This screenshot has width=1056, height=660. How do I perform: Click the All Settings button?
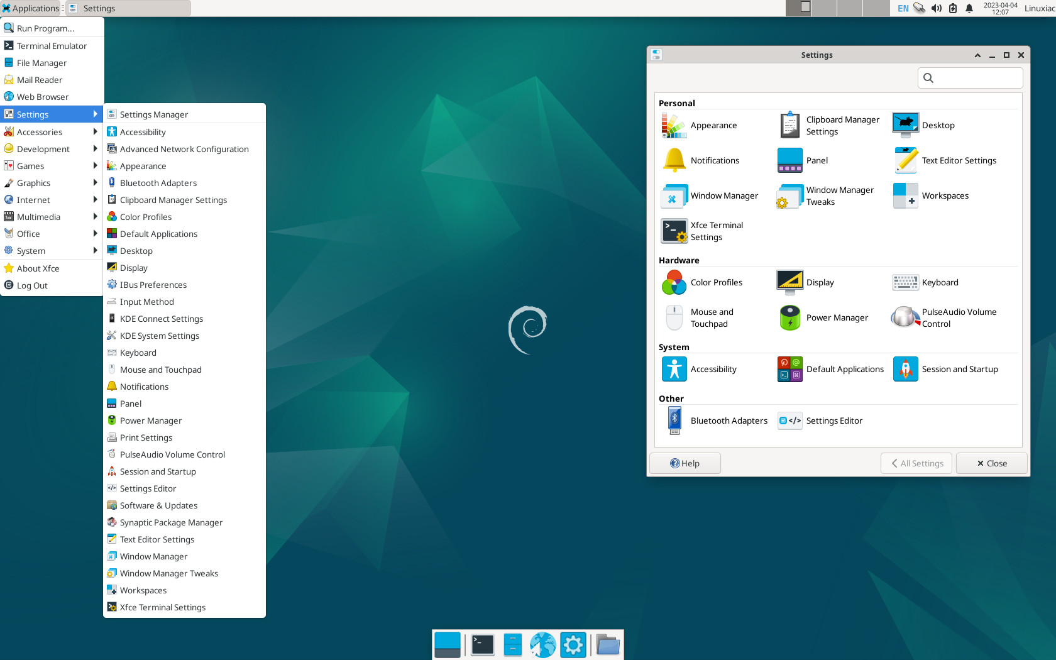tap(916, 463)
